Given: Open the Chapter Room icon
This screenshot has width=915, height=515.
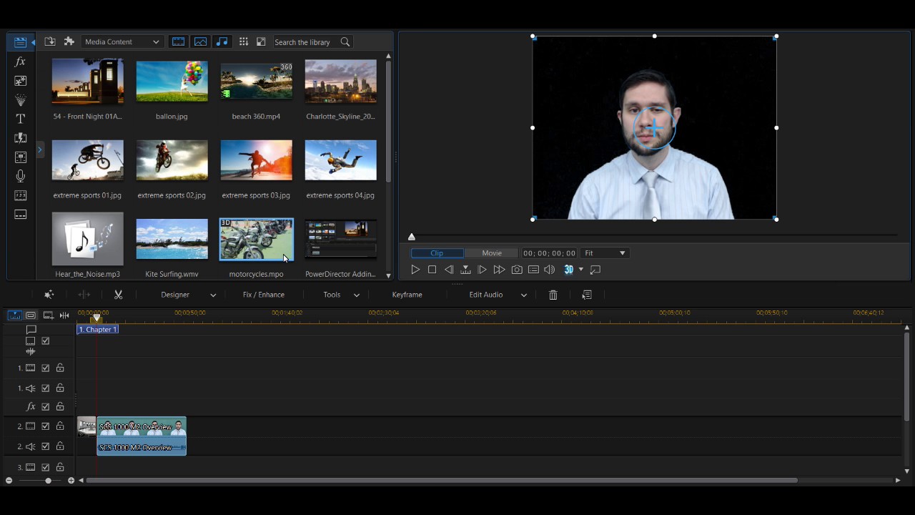Looking at the screenshot, I should click(20, 195).
